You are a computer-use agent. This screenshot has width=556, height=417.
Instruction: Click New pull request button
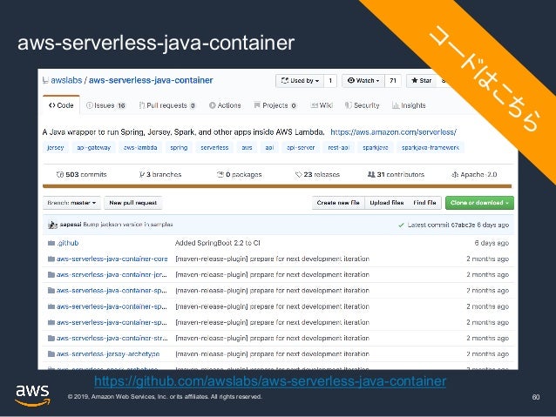point(133,203)
